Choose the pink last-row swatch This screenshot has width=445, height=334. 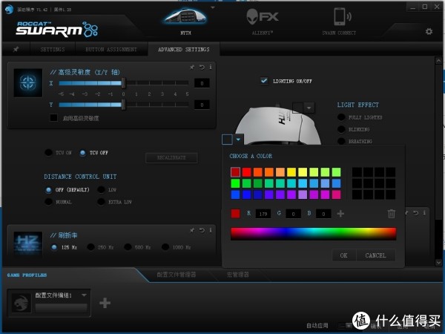pos(336,194)
